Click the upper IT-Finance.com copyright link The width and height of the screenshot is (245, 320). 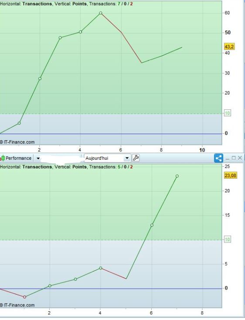(x=17, y=142)
